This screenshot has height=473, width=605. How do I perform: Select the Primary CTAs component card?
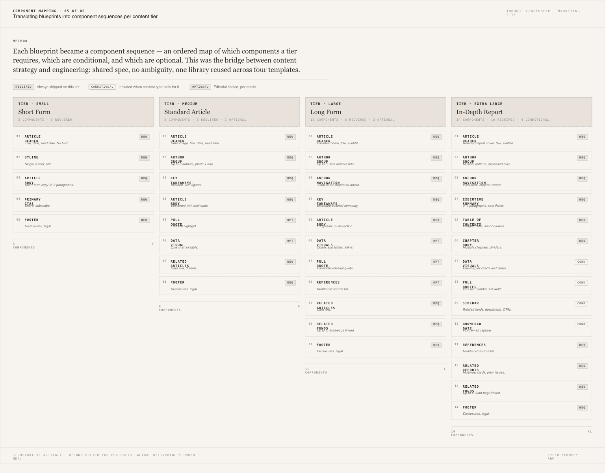[84, 202]
